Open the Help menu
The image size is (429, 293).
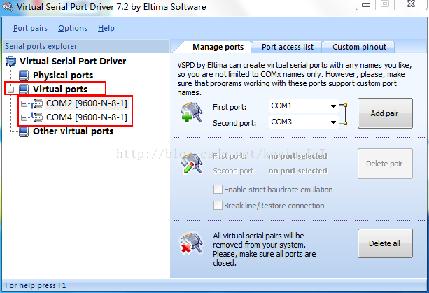point(106,28)
